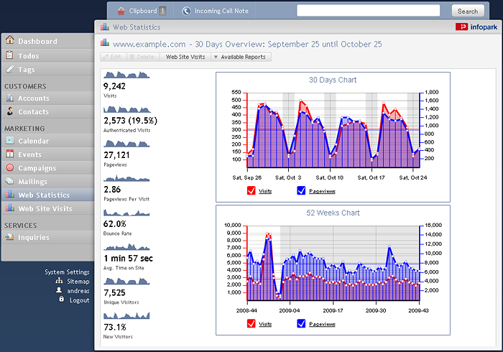Image resolution: width=503 pixels, height=352 pixels.
Task: Click the Accounts building icon
Action: (x=10, y=98)
